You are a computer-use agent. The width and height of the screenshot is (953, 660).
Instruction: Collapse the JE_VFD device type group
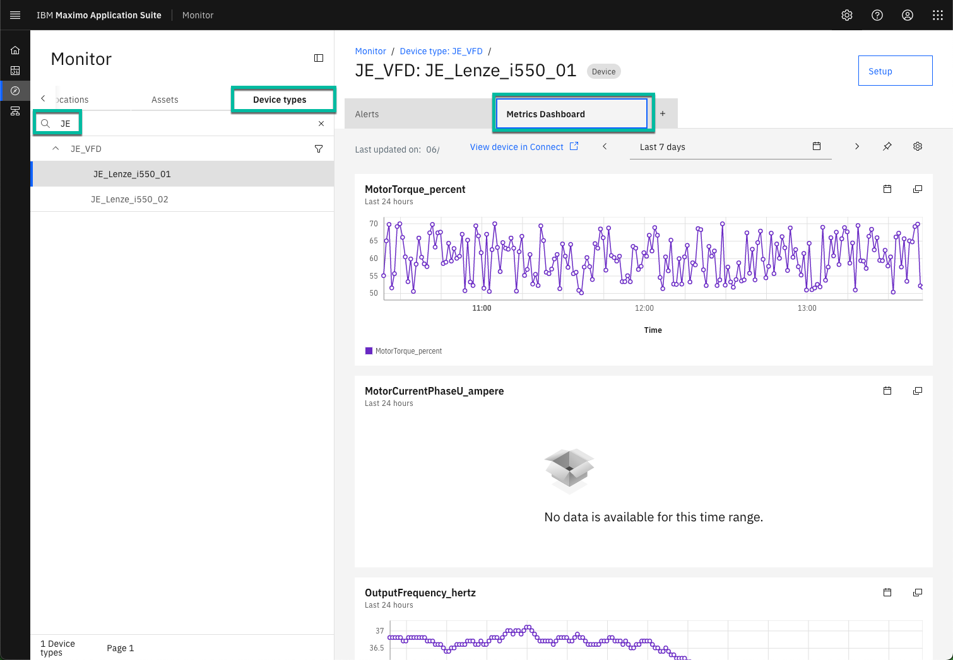point(56,149)
